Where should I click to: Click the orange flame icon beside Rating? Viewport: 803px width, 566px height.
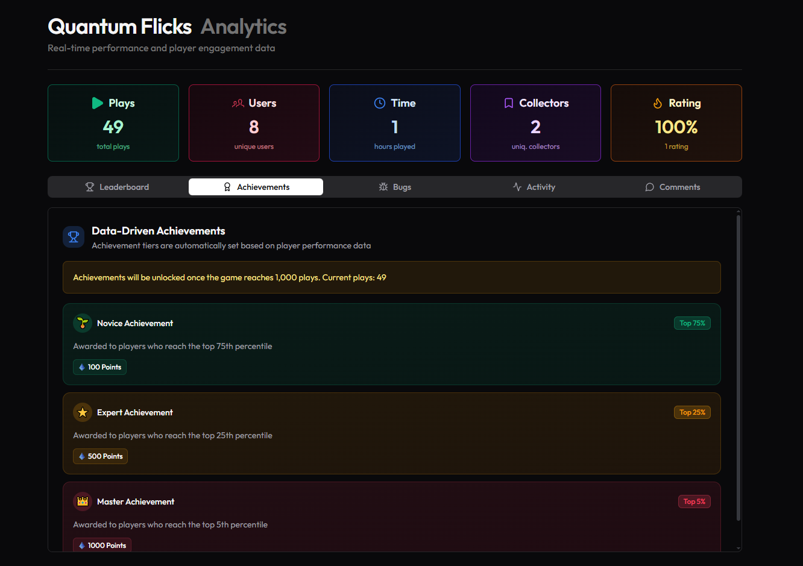[x=658, y=103]
